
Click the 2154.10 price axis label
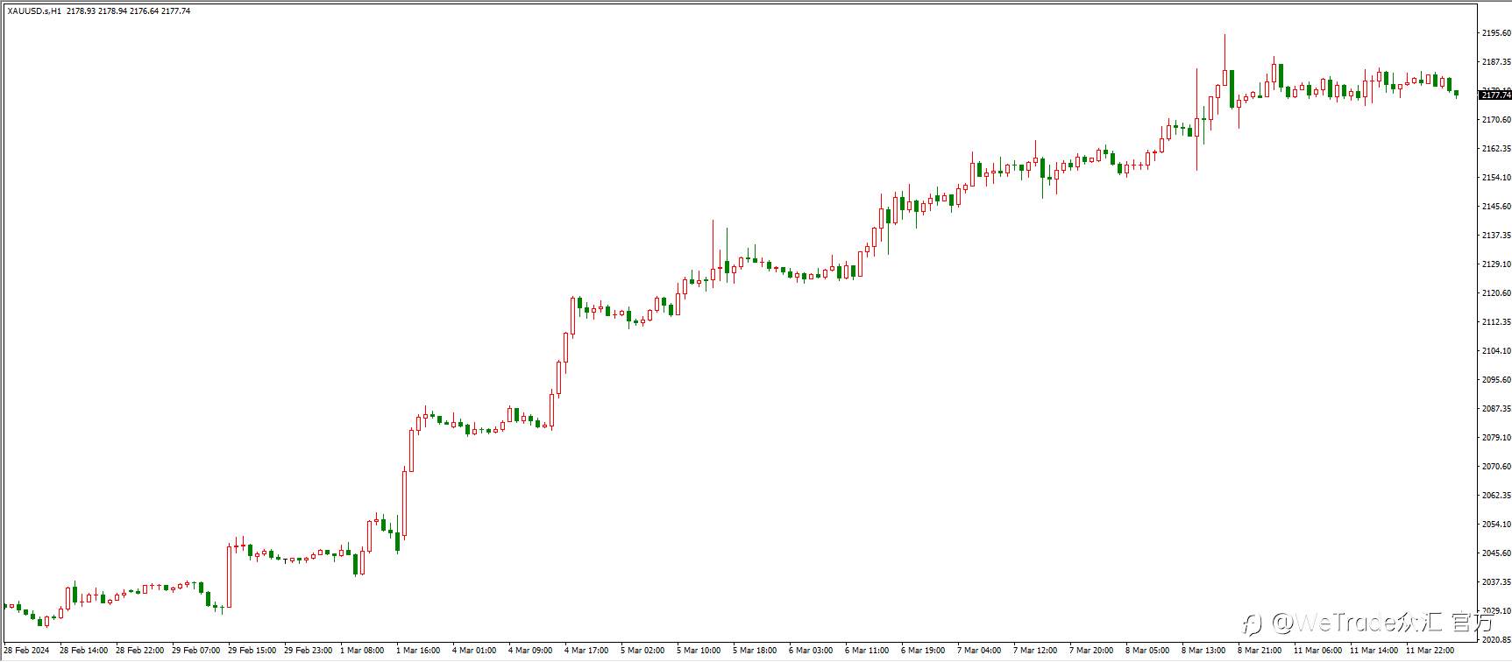pos(1496,178)
